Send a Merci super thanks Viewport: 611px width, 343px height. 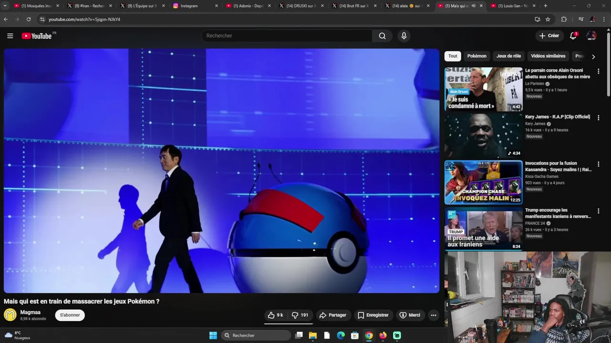tap(410, 315)
